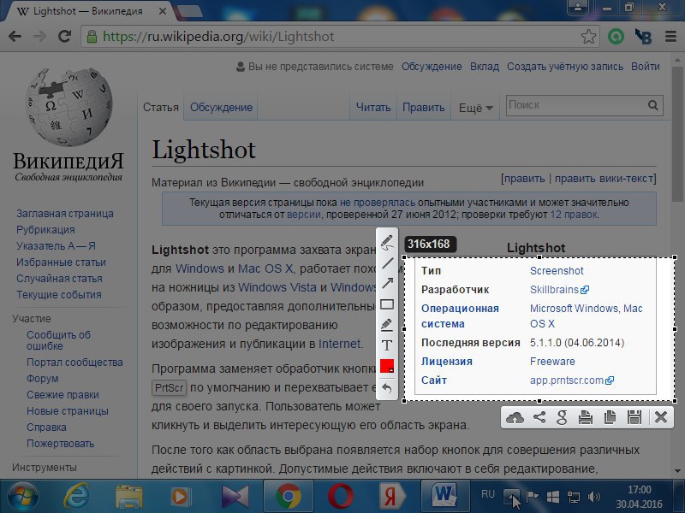This screenshot has height=513, width=685.
Task: Open Свежие правки link
Action: (63, 394)
